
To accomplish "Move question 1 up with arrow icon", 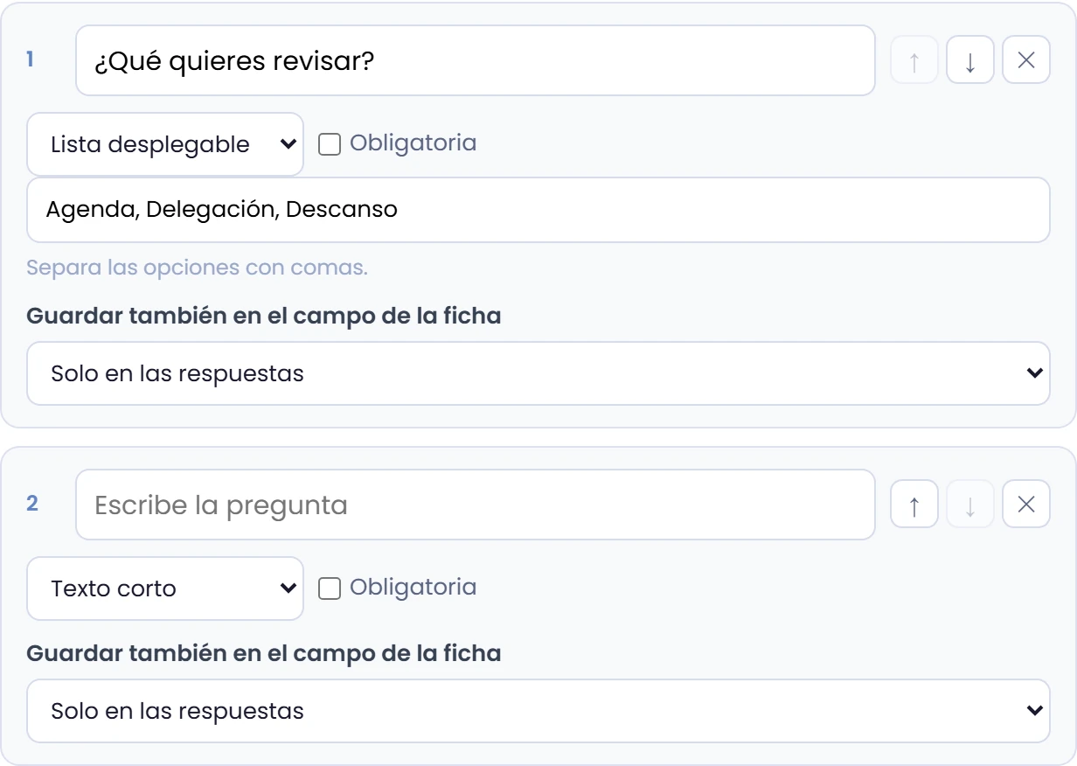I will point(914,60).
